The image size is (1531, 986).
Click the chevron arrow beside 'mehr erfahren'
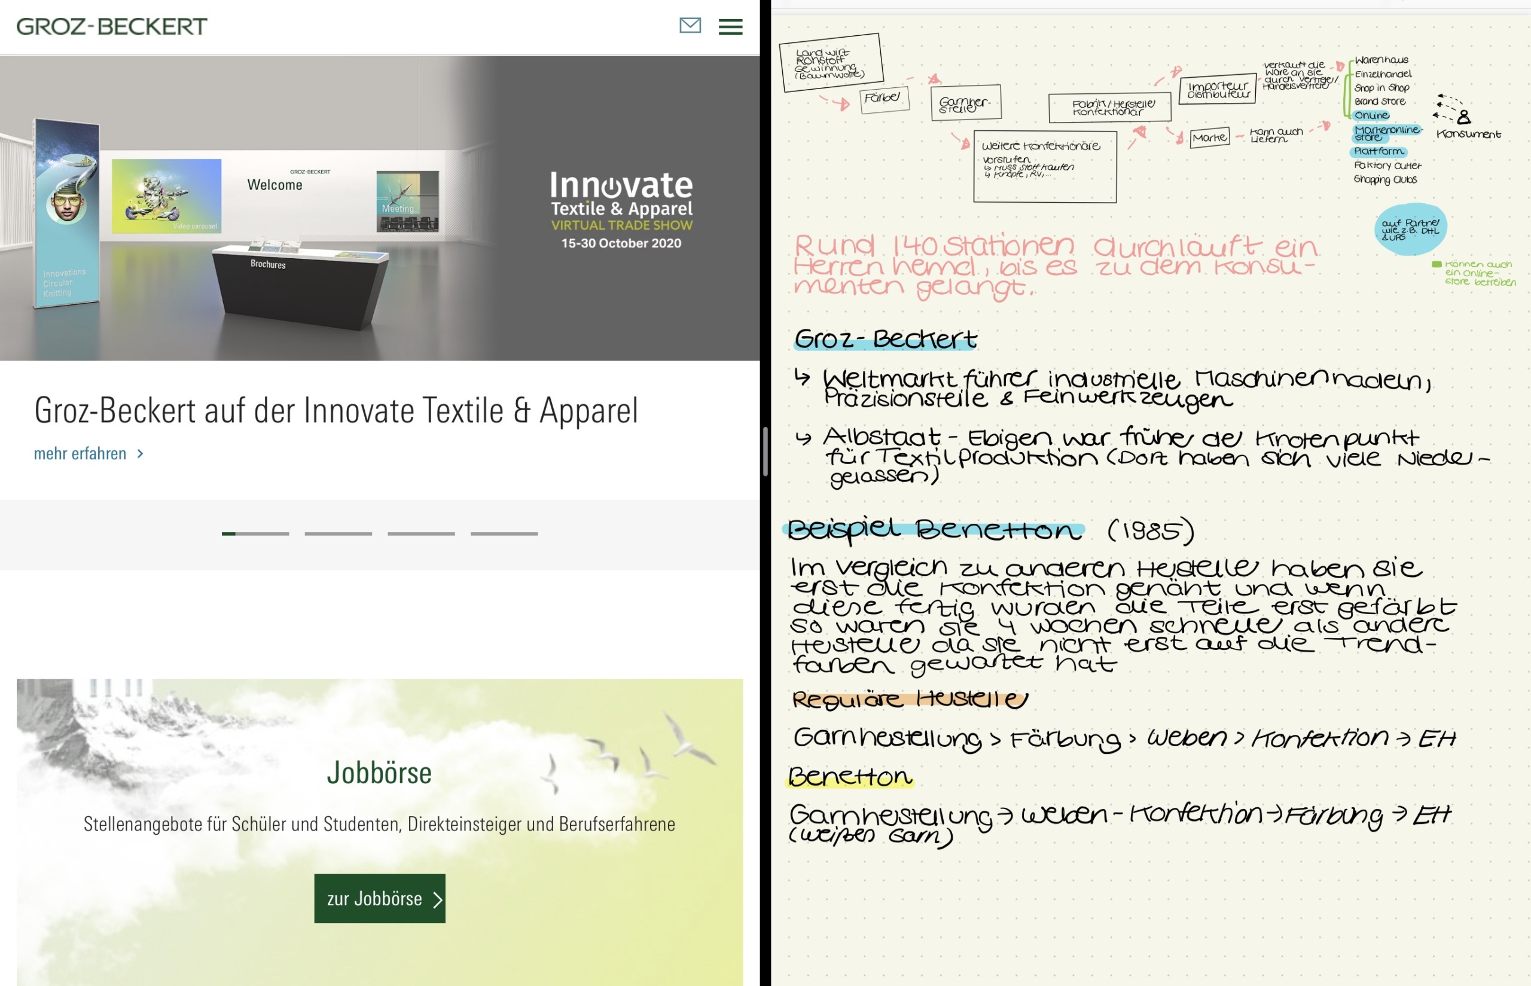(x=140, y=453)
